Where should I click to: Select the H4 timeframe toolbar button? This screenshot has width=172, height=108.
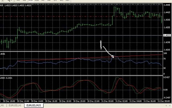(x=49, y=1)
